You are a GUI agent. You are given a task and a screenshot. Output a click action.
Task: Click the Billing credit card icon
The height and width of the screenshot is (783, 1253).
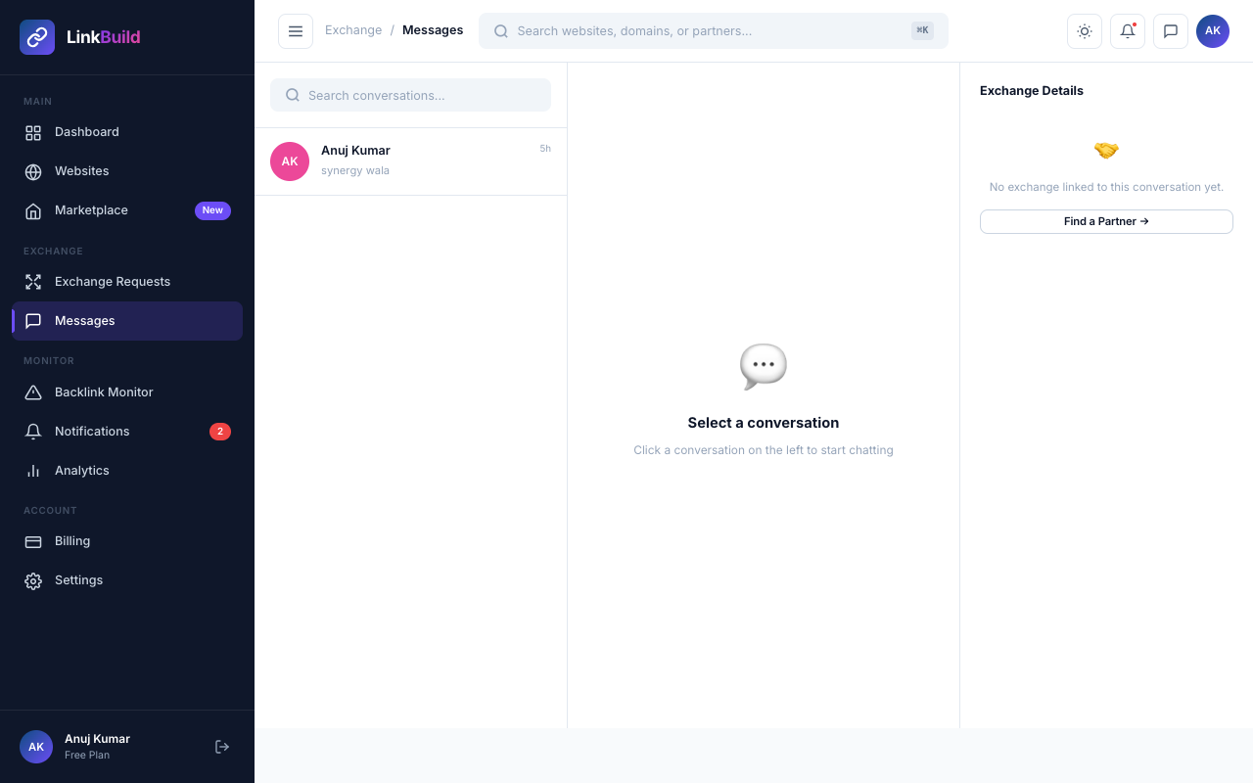point(33,541)
